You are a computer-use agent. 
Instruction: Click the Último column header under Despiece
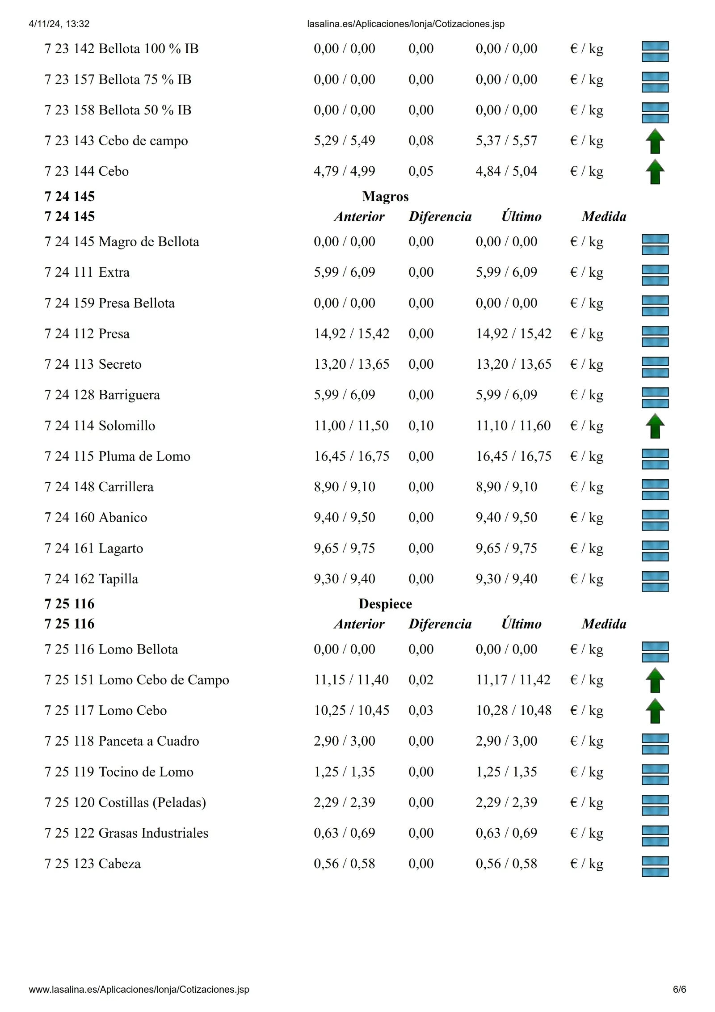[521, 624]
